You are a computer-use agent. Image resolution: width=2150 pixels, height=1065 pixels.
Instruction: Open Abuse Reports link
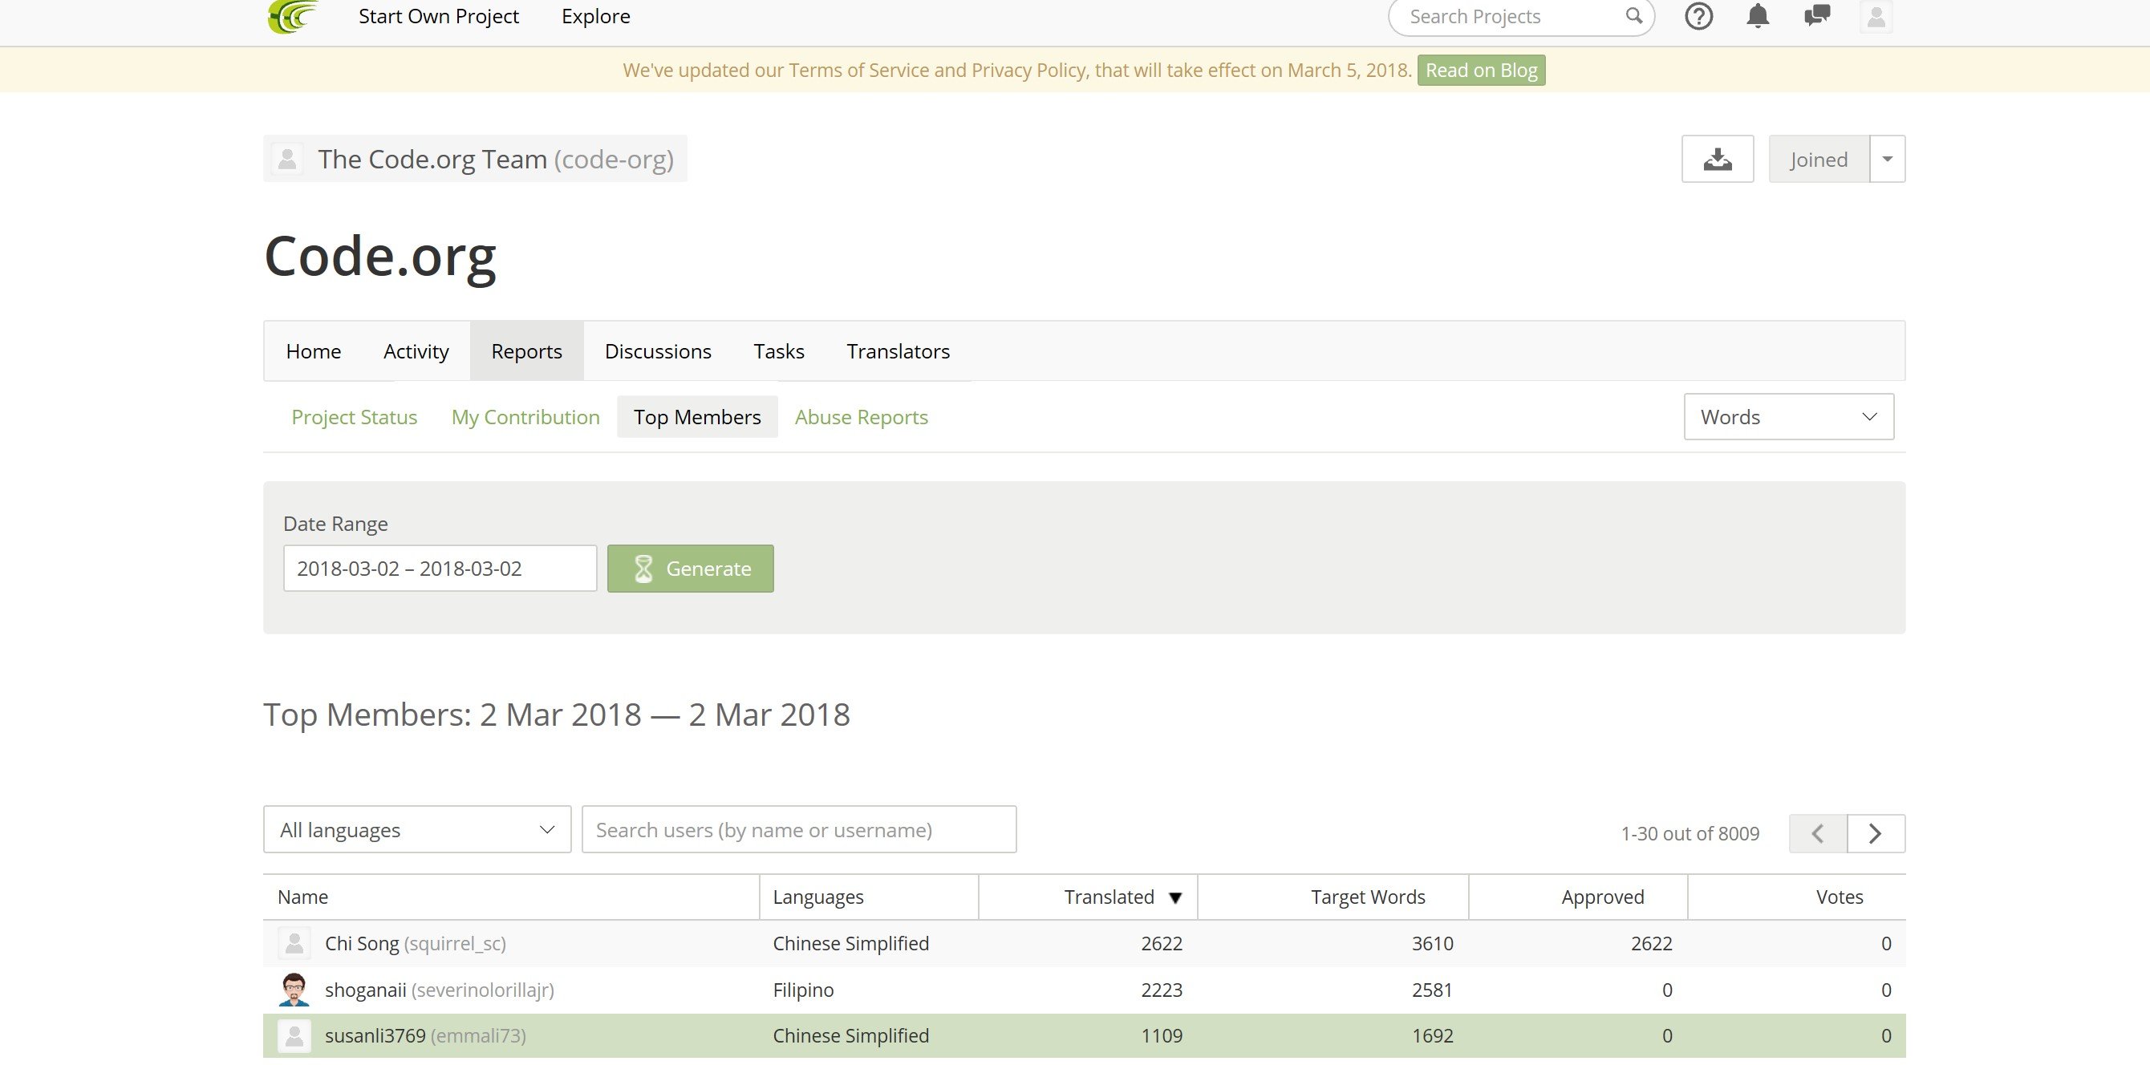(861, 416)
